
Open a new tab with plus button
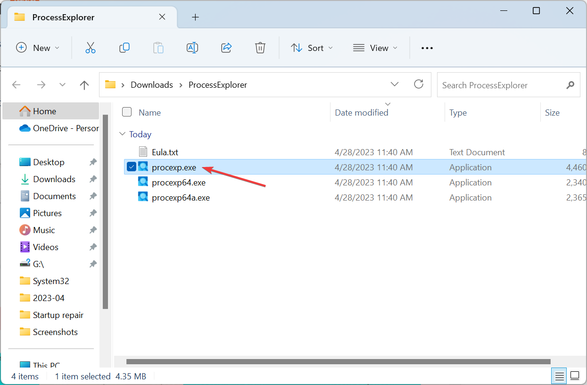195,17
